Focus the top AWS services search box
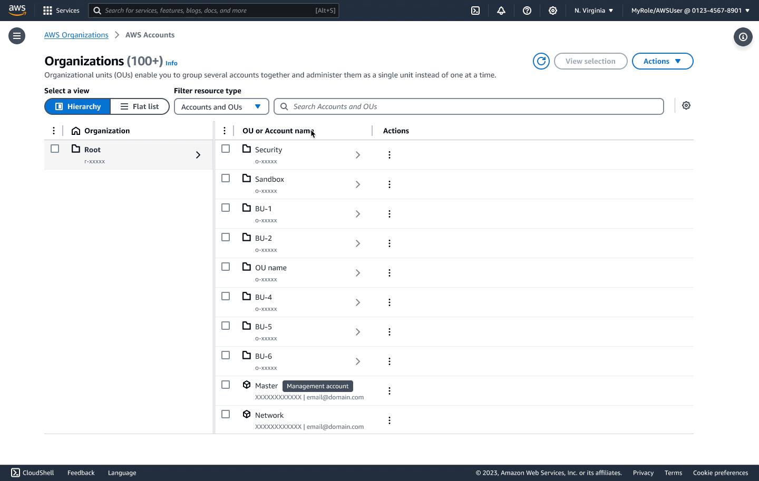 [213, 10]
